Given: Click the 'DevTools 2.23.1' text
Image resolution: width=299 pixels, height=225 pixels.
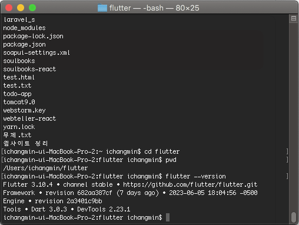Looking at the screenshot, I should coord(104,209).
